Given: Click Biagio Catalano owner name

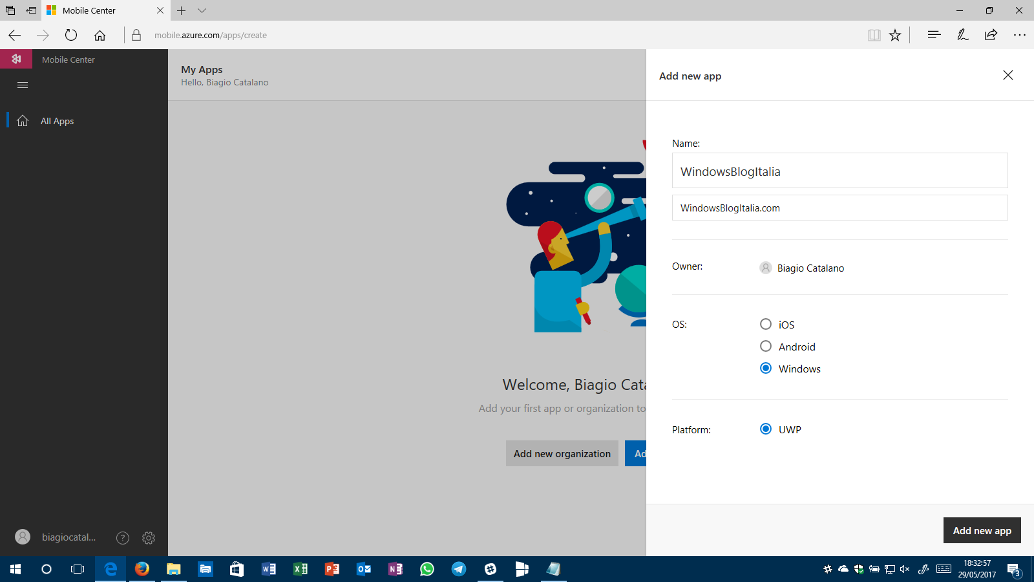Looking at the screenshot, I should (x=810, y=268).
